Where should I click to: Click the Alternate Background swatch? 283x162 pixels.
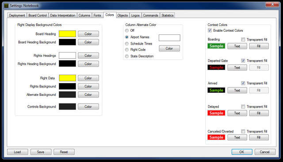[67, 94]
